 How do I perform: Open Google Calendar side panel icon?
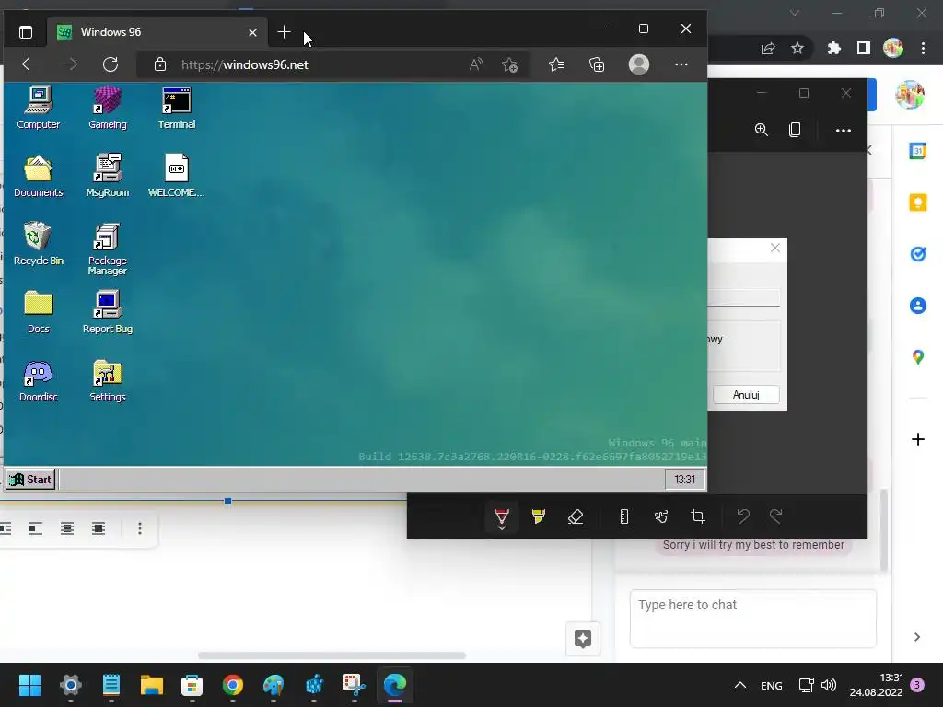(918, 151)
